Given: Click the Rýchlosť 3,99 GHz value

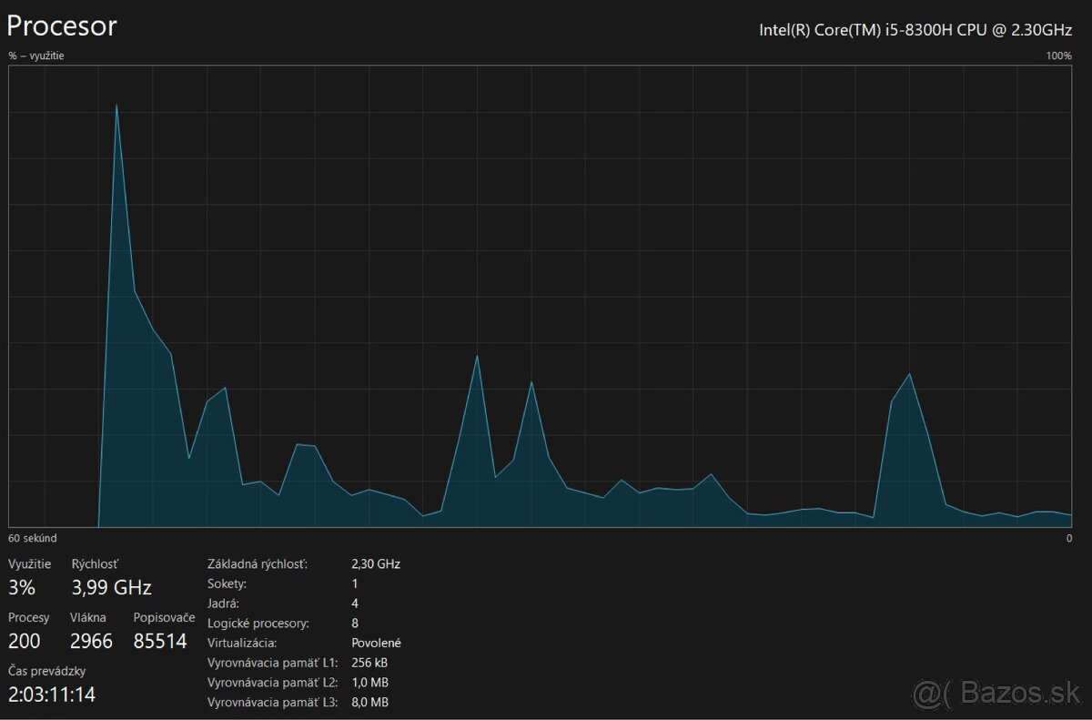Looking at the screenshot, I should click(x=111, y=587).
